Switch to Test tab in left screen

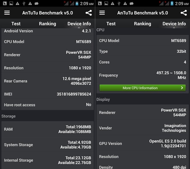click(x=16, y=24)
